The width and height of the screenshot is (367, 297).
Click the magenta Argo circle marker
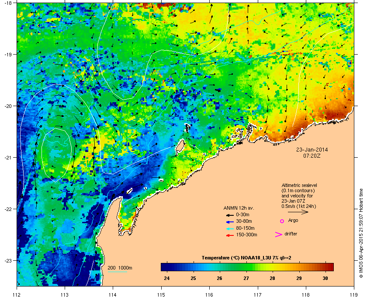click(282, 221)
